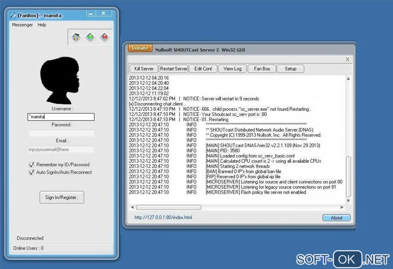Click the horizontal scroll right arrow
Viewport: 393px width, 269px height.
click(x=342, y=207)
